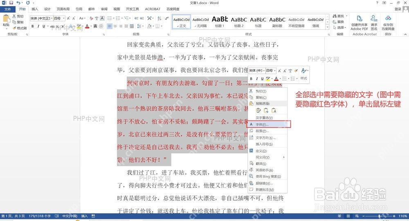Click the increase indent icon

pos(142,18)
